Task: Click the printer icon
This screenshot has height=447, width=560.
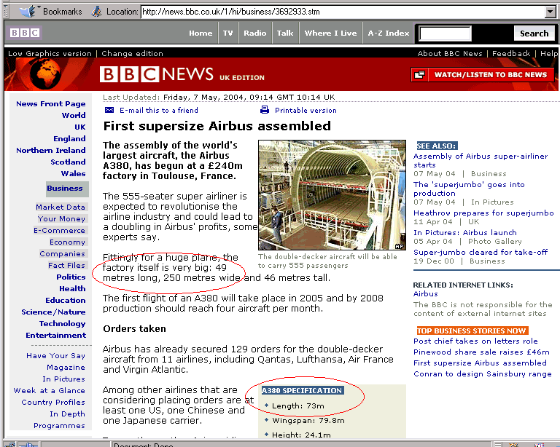Action: pos(264,110)
